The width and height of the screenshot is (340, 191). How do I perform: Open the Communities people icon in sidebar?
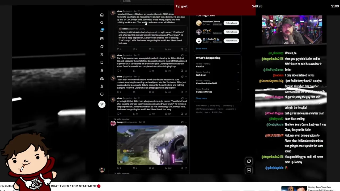[102, 79]
